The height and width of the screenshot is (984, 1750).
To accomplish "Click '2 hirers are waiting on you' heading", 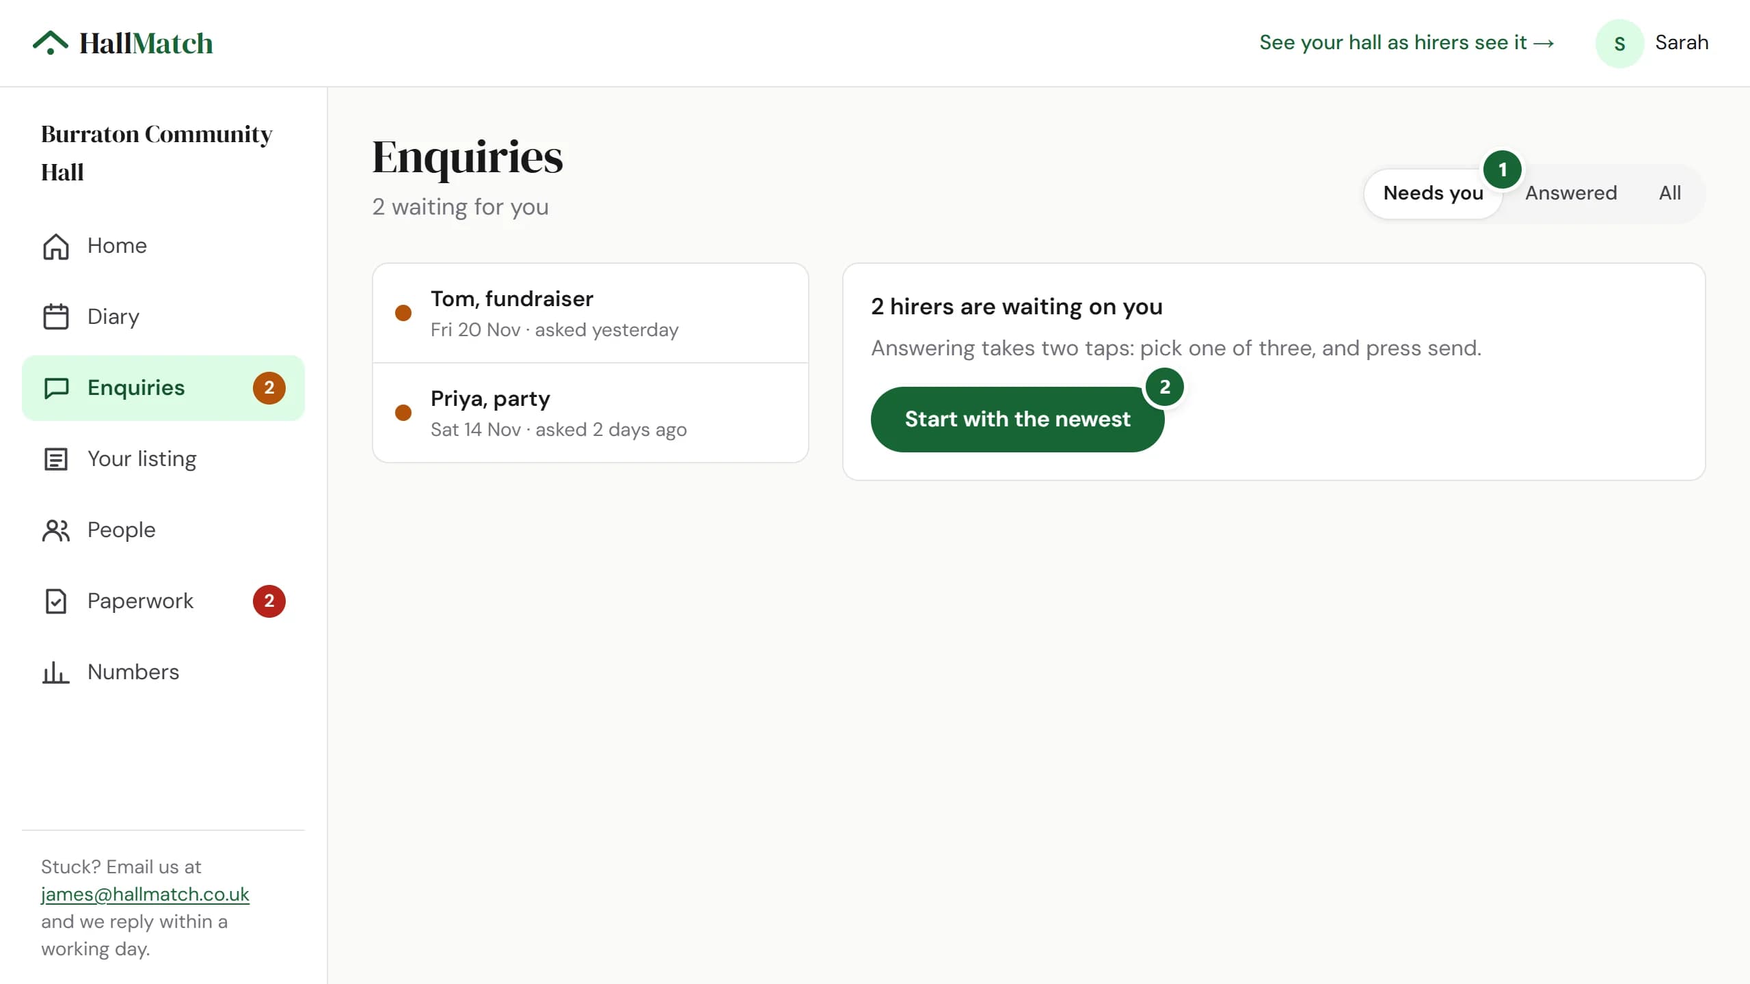I will point(1017,306).
